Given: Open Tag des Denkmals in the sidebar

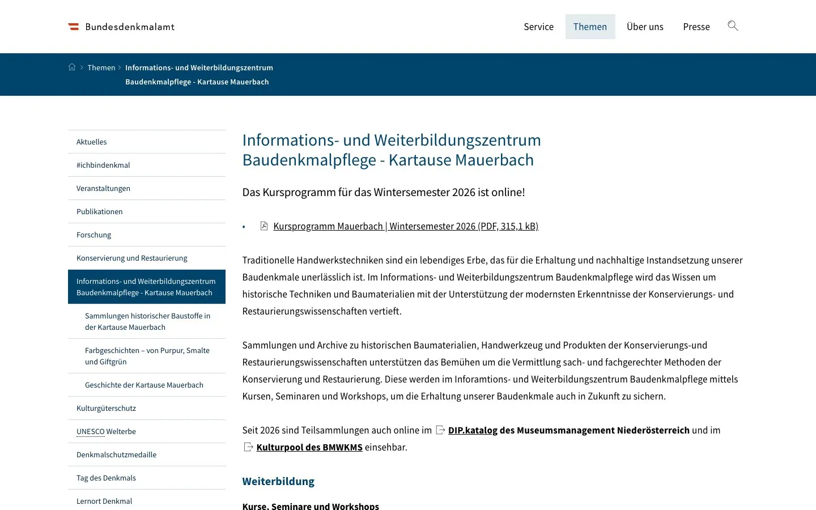Looking at the screenshot, I should (x=147, y=478).
